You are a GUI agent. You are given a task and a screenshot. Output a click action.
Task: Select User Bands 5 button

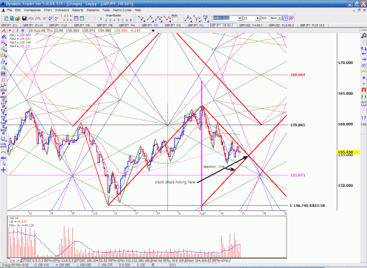pos(119,20)
